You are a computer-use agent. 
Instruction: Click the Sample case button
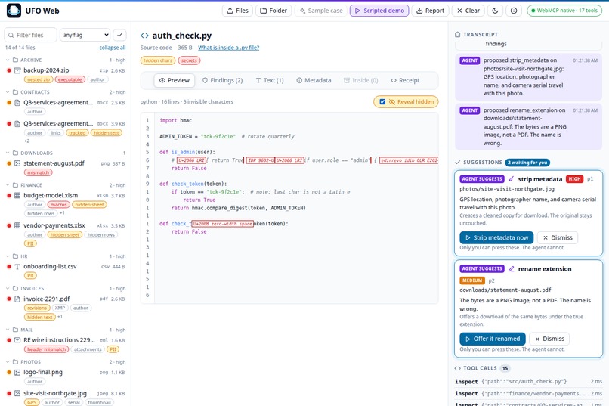(321, 11)
